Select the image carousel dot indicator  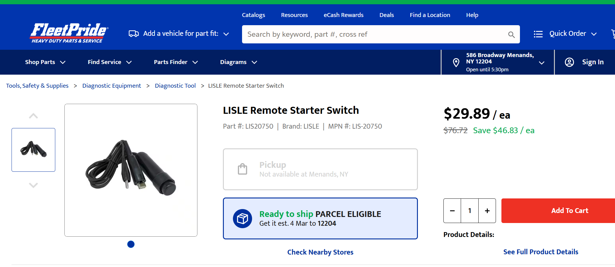coord(131,244)
